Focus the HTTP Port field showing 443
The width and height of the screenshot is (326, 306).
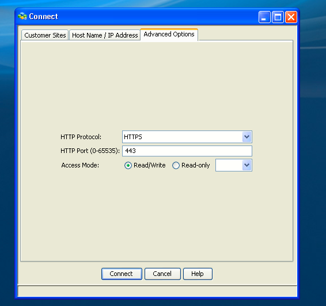(x=187, y=151)
